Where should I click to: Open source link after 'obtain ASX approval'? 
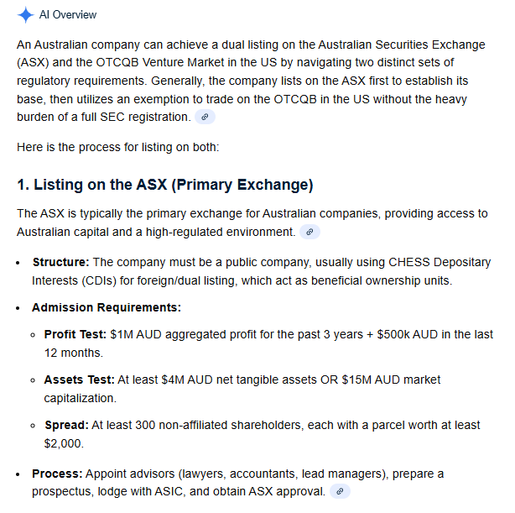pos(338,491)
